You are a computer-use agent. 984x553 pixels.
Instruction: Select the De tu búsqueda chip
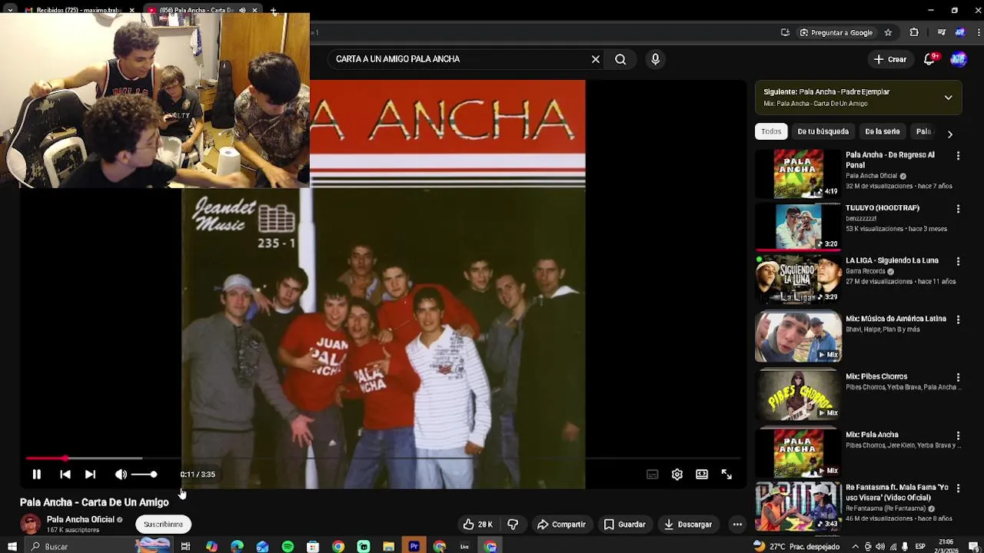tap(823, 131)
